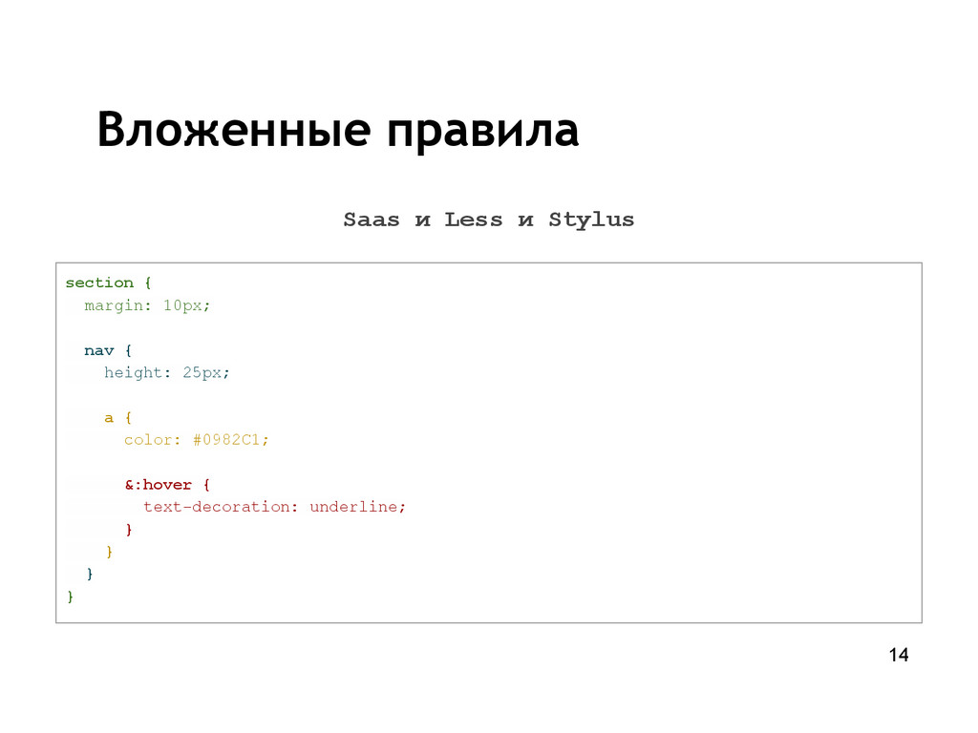The width and height of the screenshot is (978, 733).
Task: Click the yellow 'a {' selector line
Action: coord(117,418)
